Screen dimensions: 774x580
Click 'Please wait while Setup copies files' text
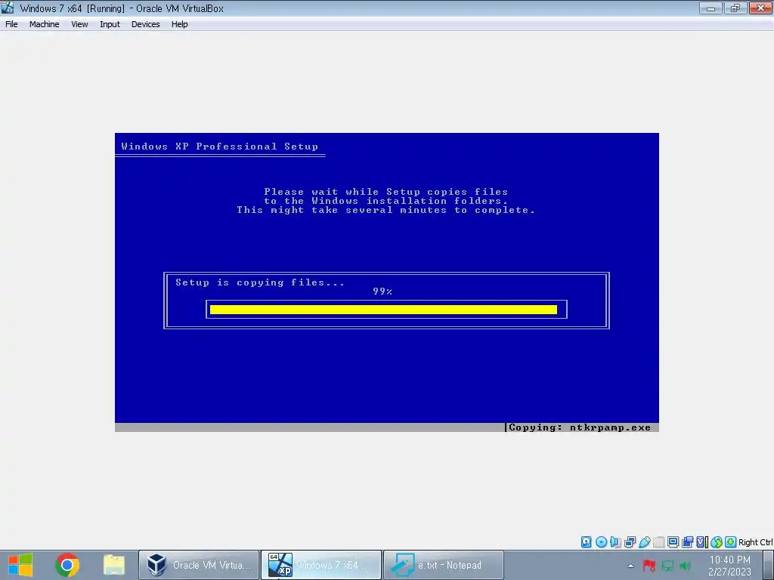pyautogui.click(x=386, y=192)
